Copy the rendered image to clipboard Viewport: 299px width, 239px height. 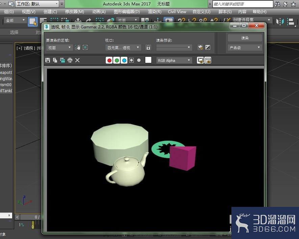pyautogui.click(x=55, y=60)
